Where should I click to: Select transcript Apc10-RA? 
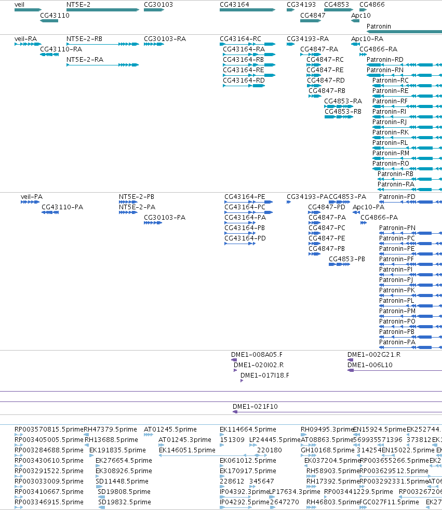pos(367,39)
